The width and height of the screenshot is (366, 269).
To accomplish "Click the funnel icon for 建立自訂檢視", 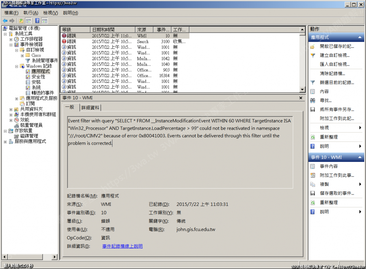I will coord(312,55).
